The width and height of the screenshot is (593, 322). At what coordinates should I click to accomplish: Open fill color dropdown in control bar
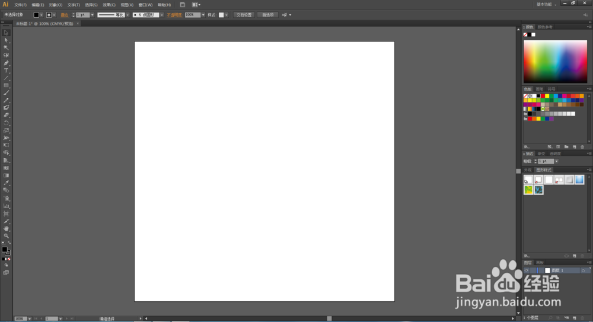pos(42,15)
